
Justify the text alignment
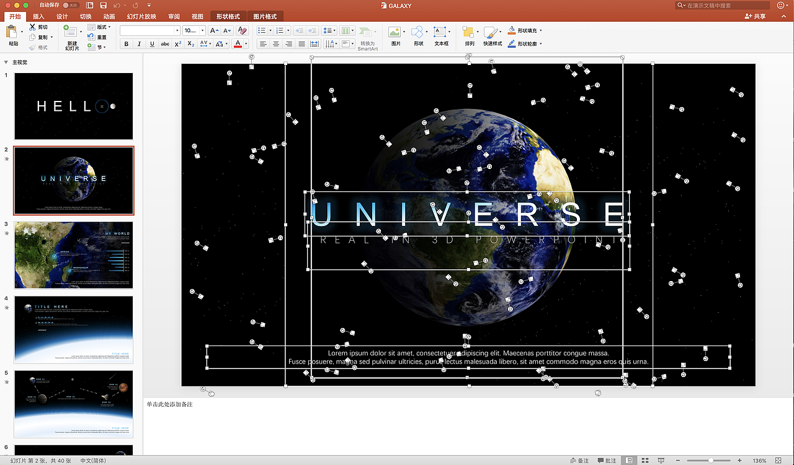(x=301, y=44)
